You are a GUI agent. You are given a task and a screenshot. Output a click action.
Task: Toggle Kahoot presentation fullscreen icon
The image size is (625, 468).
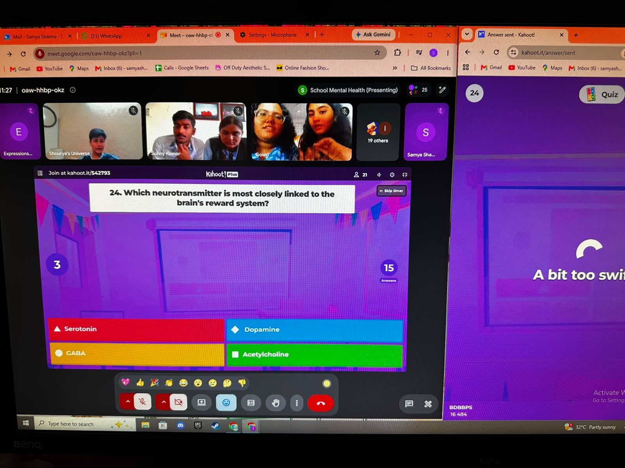405,175
